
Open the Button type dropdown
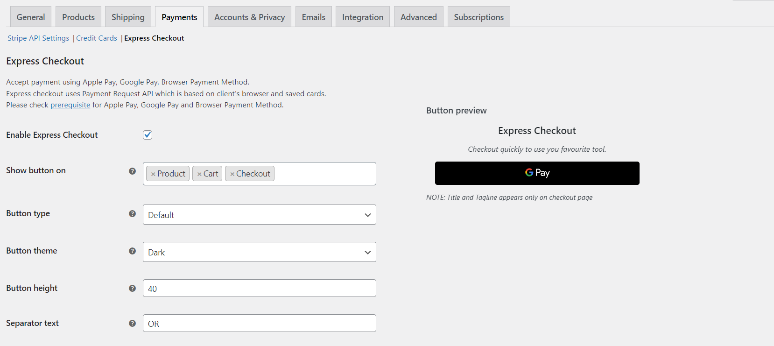click(x=259, y=215)
